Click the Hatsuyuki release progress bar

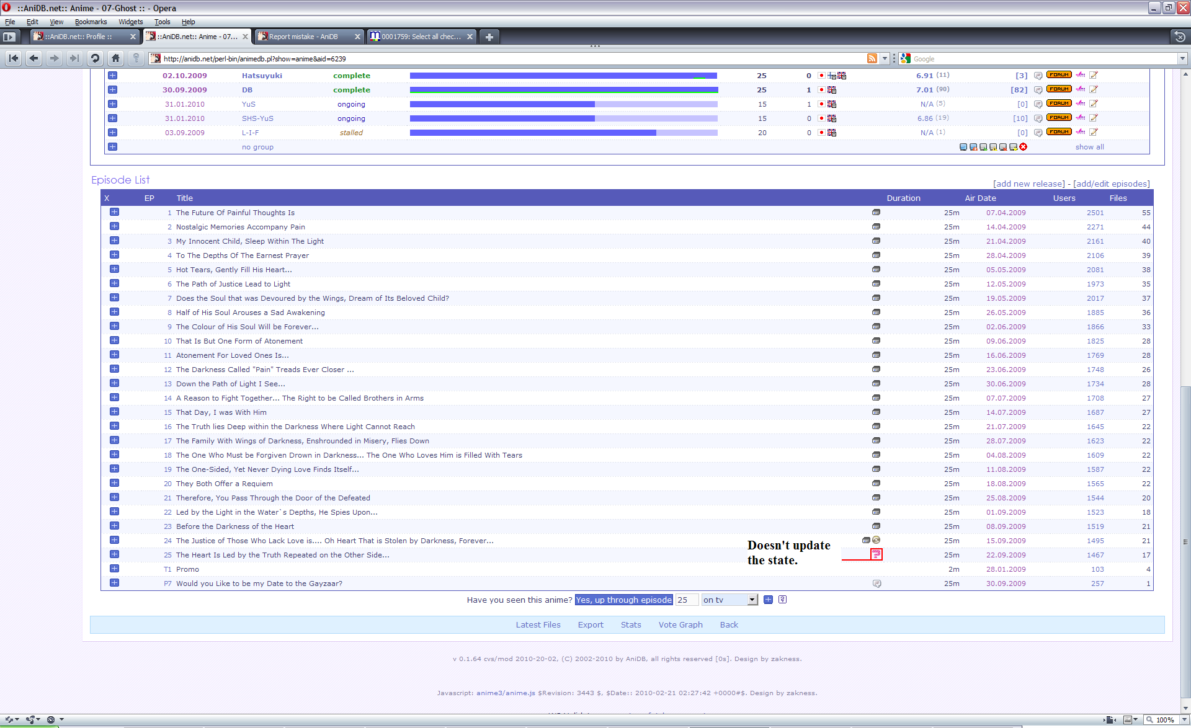click(x=563, y=76)
